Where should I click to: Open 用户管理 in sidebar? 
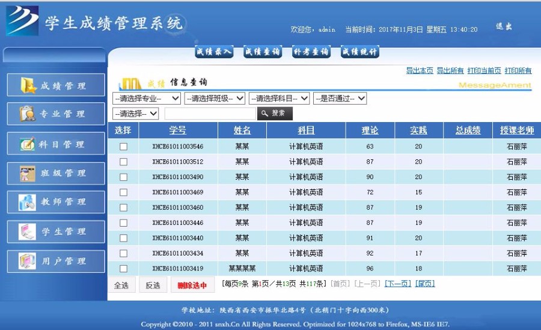(x=56, y=261)
